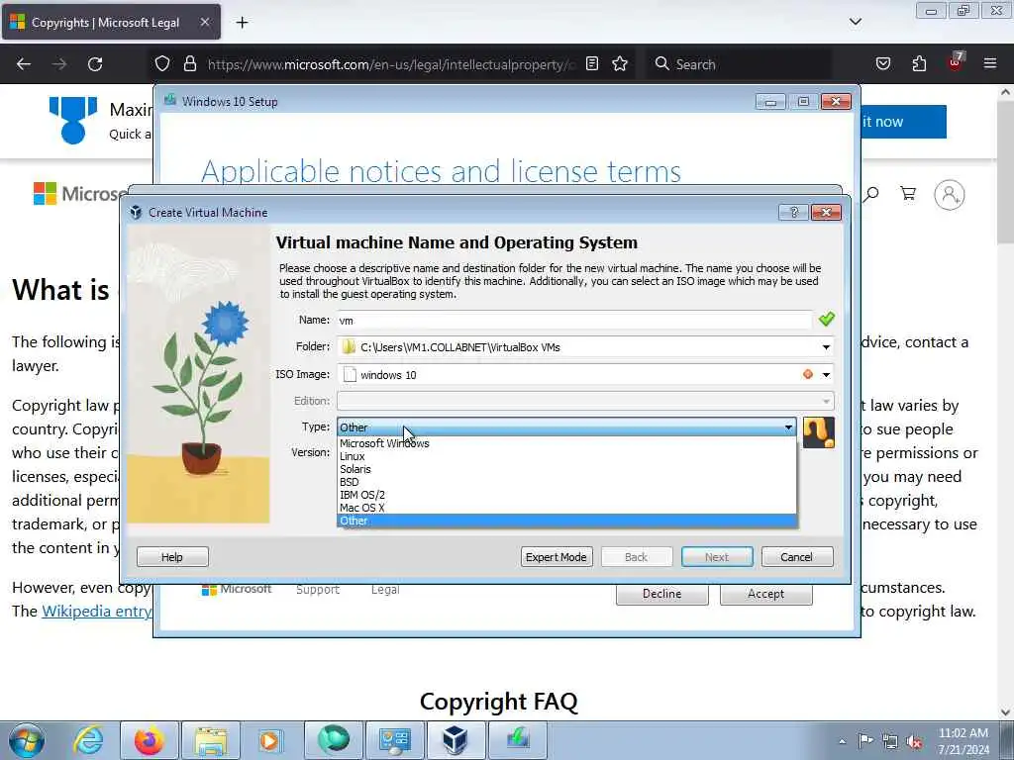Open the ISO Image dropdown arrow
The image size is (1014, 760).
826,374
